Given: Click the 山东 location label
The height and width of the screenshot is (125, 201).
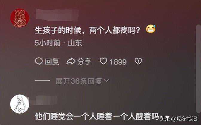Looking at the screenshot, I should (x=75, y=43).
